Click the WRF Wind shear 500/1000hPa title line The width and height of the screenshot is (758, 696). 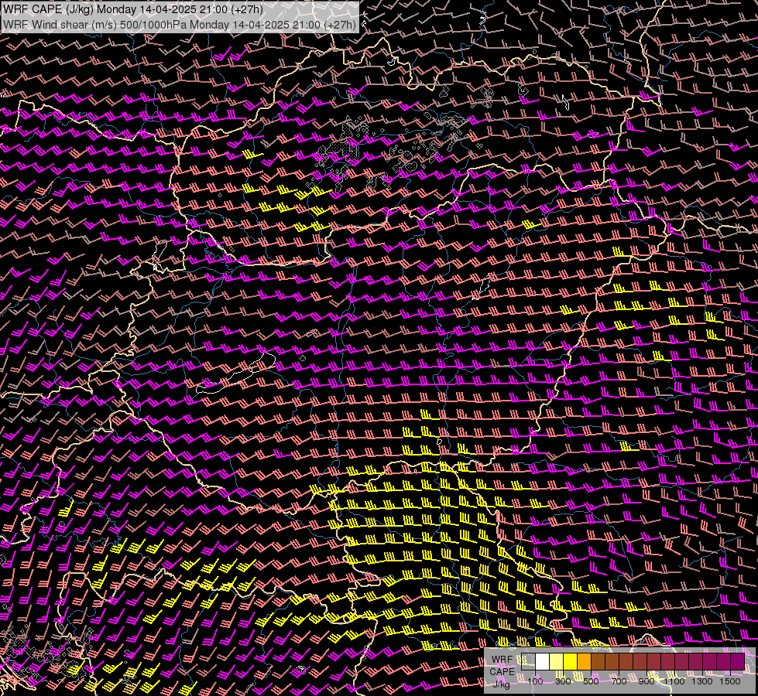[x=180, y=25]
